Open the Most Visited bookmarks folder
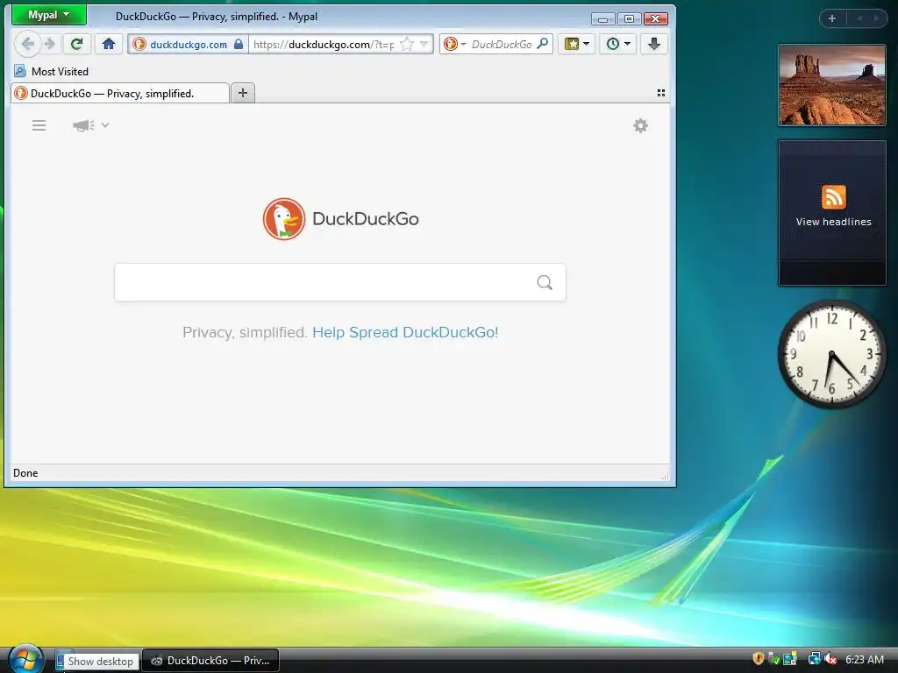The height and width of the screenshot is (673, 898). 52,72
